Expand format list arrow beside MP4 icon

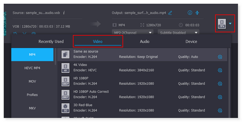(x=231, y=23)
